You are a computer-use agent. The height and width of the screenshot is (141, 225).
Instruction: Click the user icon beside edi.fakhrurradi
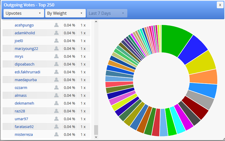pos(56,72)
